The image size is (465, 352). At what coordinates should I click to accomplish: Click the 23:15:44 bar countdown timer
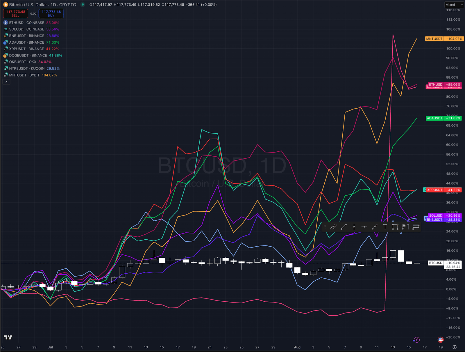[x=453, y=267]
